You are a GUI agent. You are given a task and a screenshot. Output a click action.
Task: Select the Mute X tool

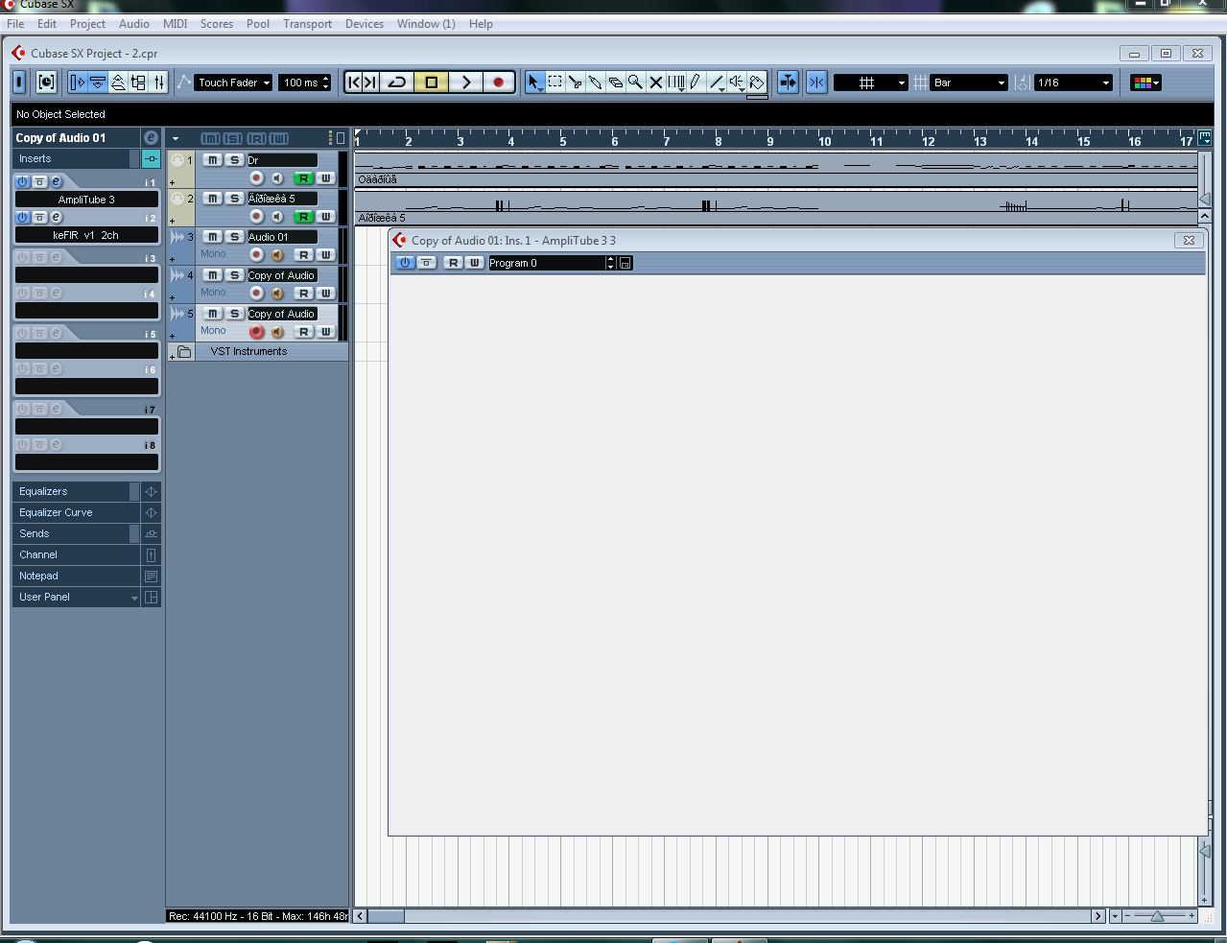coord(656,83)
